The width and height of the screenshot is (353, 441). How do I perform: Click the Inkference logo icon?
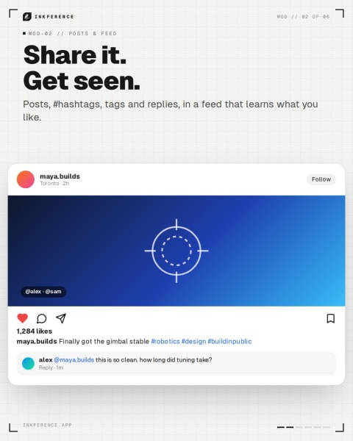(27, 17)
